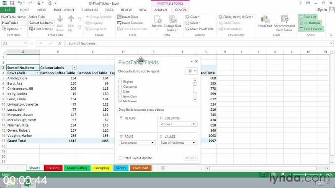Click the Excel Help question mark
Viewport: 335px width, 188px height.
(300, 3)
